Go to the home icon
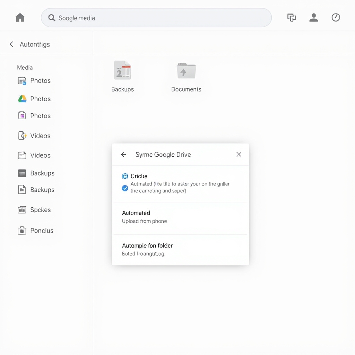Image resolution: width=355 pixels, height=355 pixels. [x=20, y=17]
